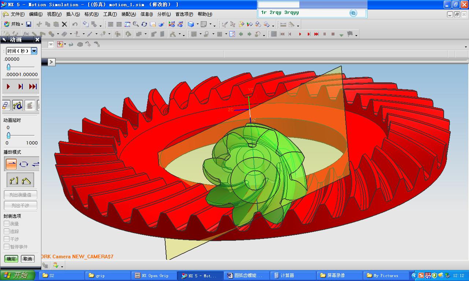
Task: Click the 列出干涉 button
Action: tap(21, 206)
